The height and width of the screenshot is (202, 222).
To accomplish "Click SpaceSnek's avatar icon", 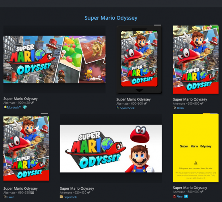I will (118, 108).
